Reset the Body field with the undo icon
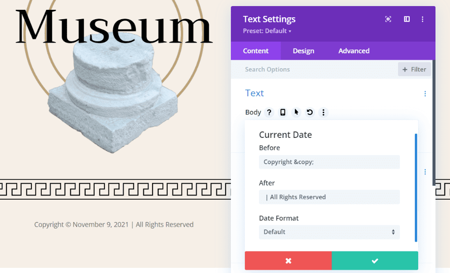Image resolution: width=450 pixels, height=273 pixels. click(x=310, y=112)
